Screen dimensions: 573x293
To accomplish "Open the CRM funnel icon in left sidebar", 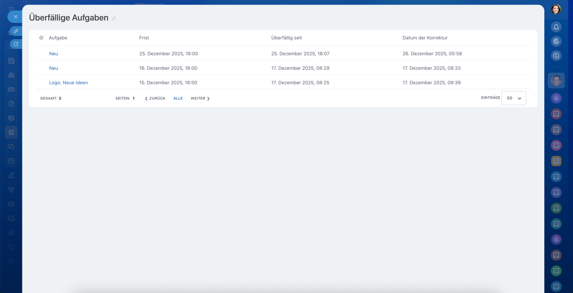I will pos(11,190).
